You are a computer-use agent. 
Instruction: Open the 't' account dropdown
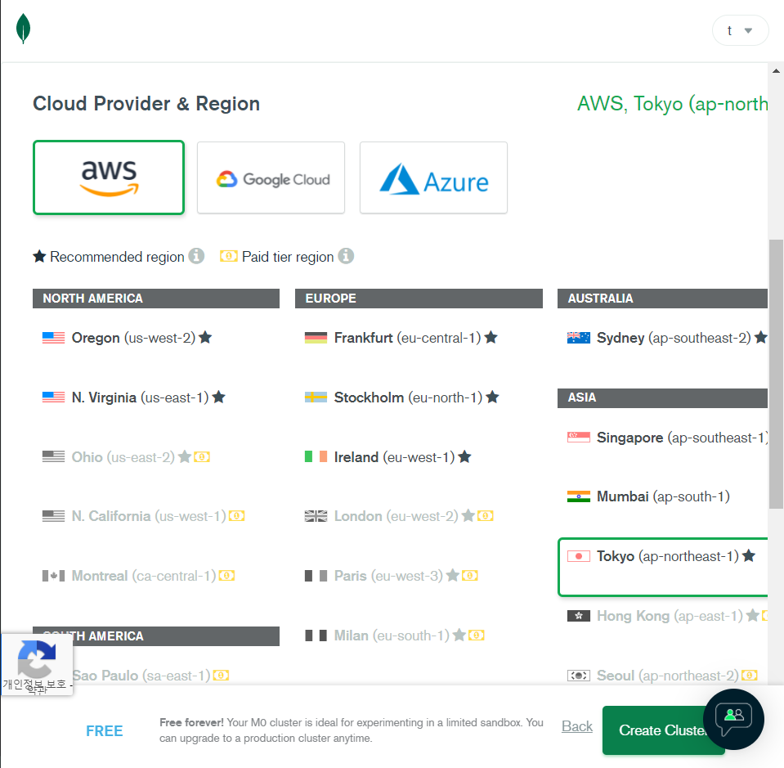click(740, 30)
